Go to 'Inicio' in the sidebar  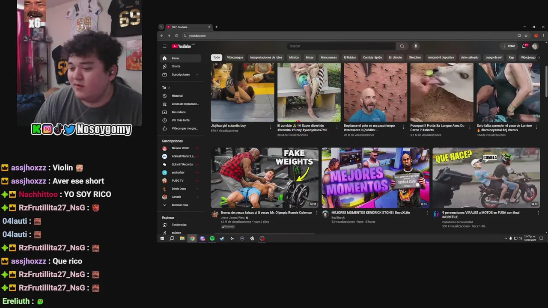click(181, 58)
